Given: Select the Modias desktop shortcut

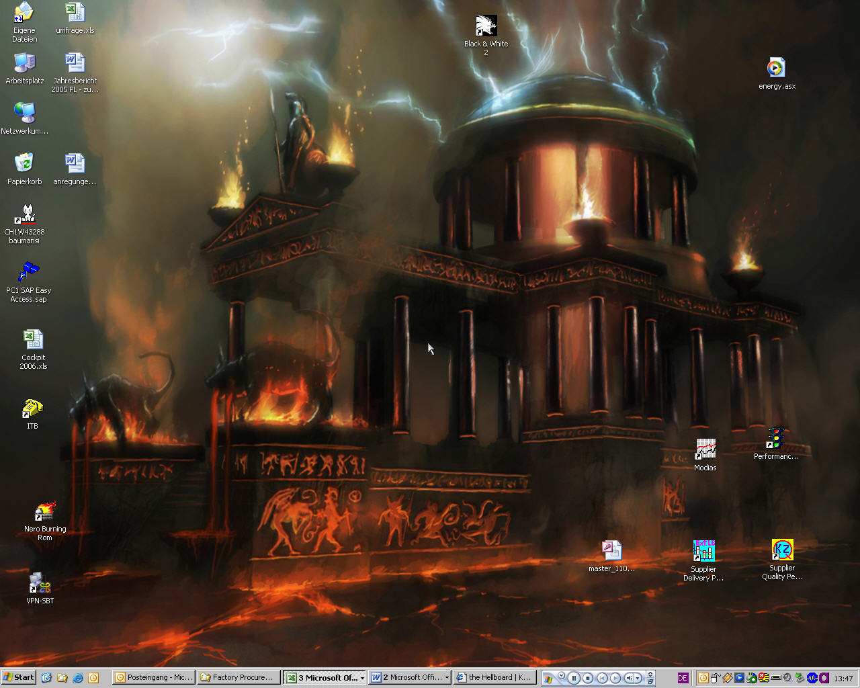Looking at the screenshot, I should point(705,449).
